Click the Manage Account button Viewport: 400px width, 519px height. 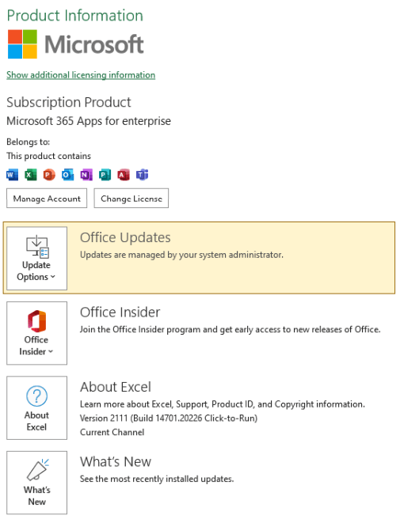tap(47, 199)
